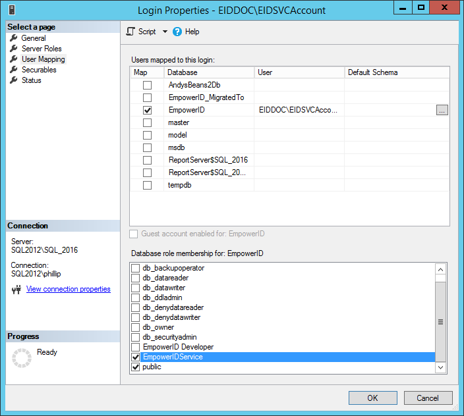Close the Login Properties dialog

444,8
